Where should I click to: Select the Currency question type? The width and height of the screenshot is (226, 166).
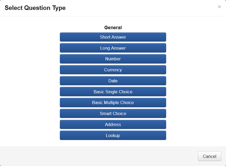click(113, 70)
